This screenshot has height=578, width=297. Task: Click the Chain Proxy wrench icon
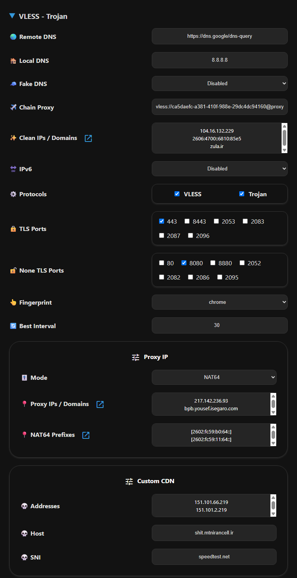(13, 107)
